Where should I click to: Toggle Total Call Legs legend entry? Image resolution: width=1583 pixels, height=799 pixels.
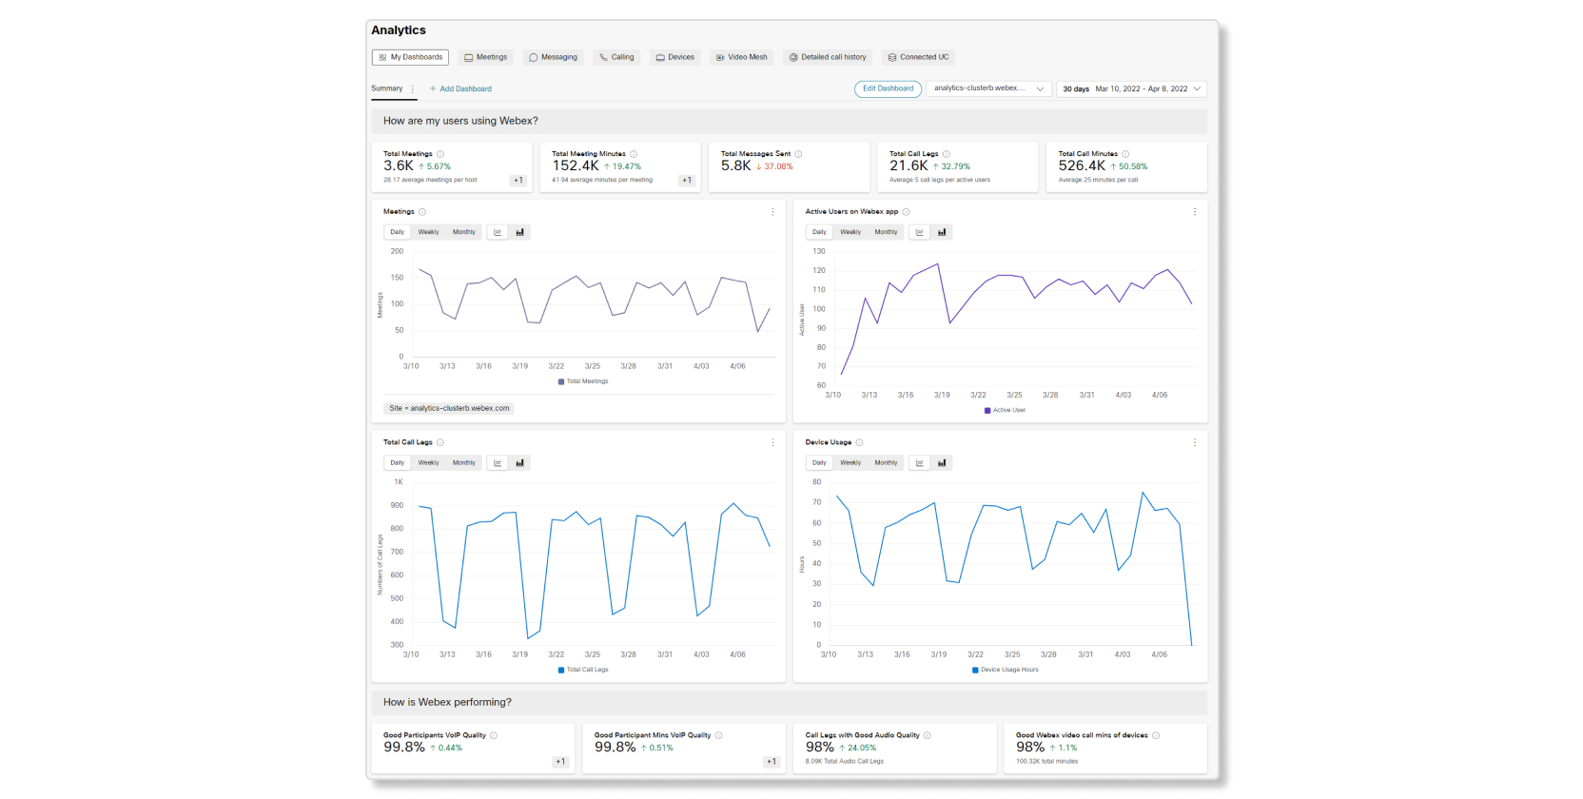click(x=583, y=670)
